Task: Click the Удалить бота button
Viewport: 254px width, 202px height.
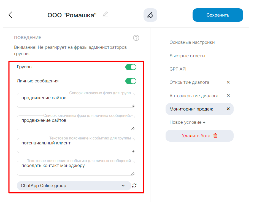Action: coord(199,136)
